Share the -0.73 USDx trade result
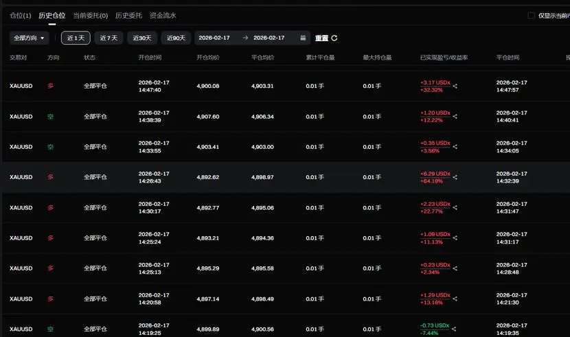Image resolution: width=570 pixels, height=337 pixels. 454,329
